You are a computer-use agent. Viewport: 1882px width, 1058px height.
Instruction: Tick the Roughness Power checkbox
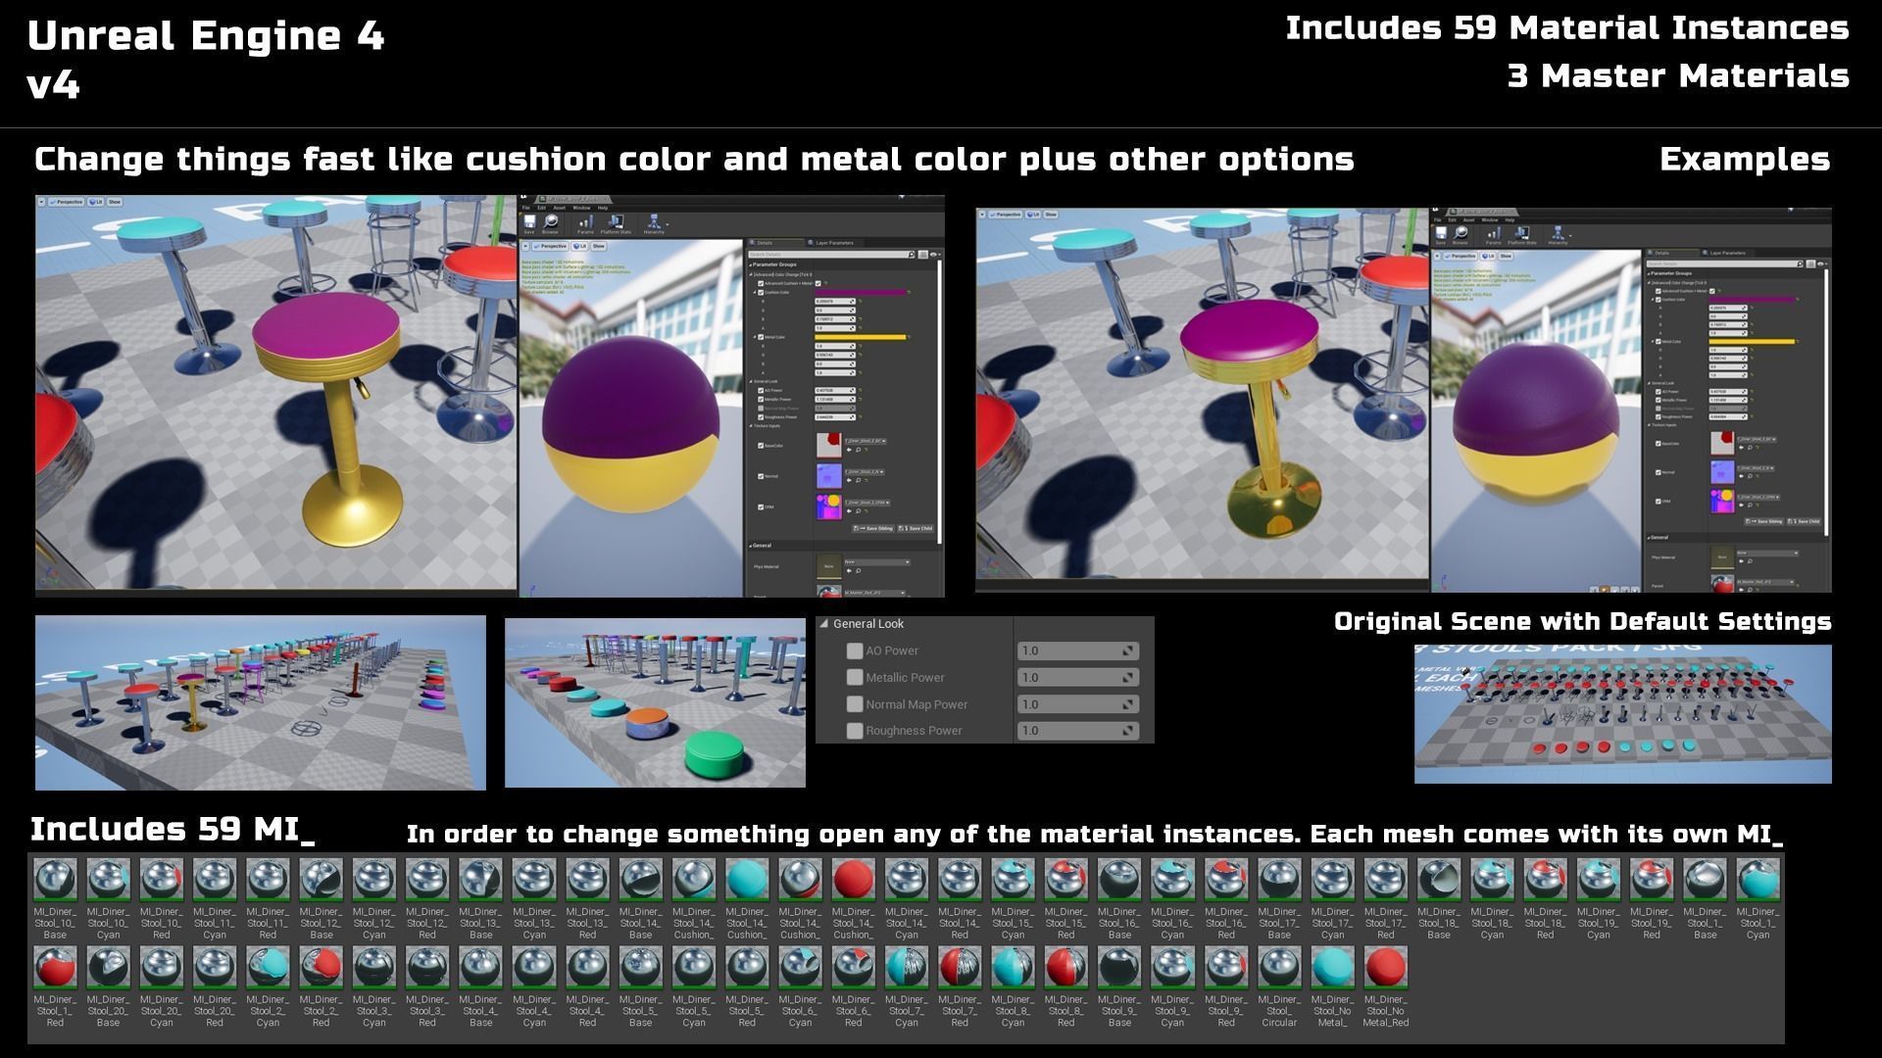click(x=855, y=731)
